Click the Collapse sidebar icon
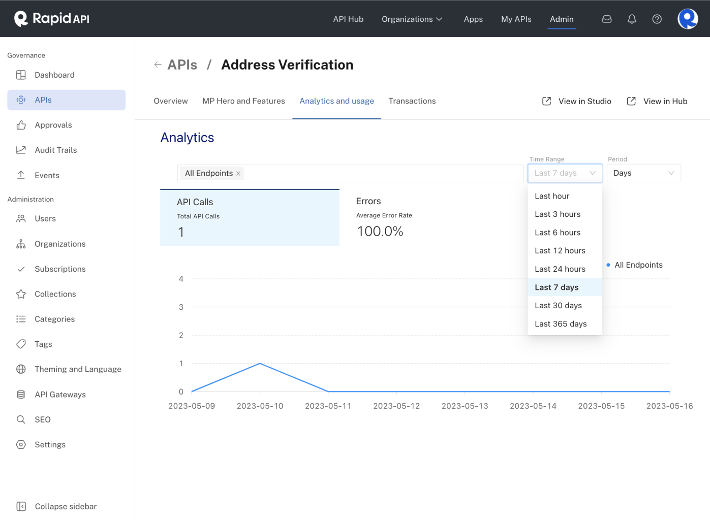Image resolution: width=710 pixels, height=520 pixels. pyautogui.click(x=21, y=506)
